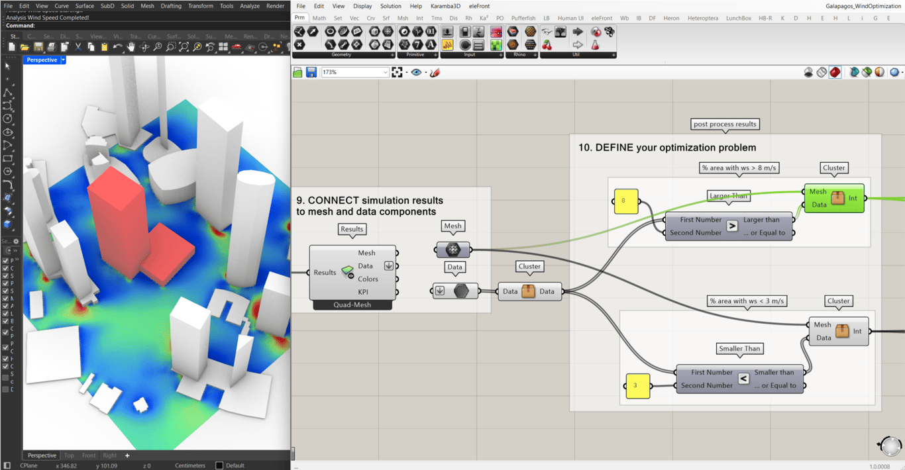905x470 pixels.
Task: Click the green Open file icon in Grasshopper
Action: [297, 72]
